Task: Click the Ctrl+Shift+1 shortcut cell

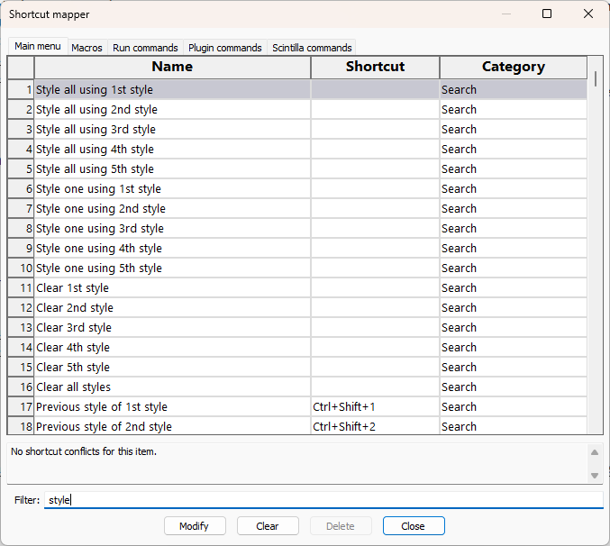Action: point(376,407)
